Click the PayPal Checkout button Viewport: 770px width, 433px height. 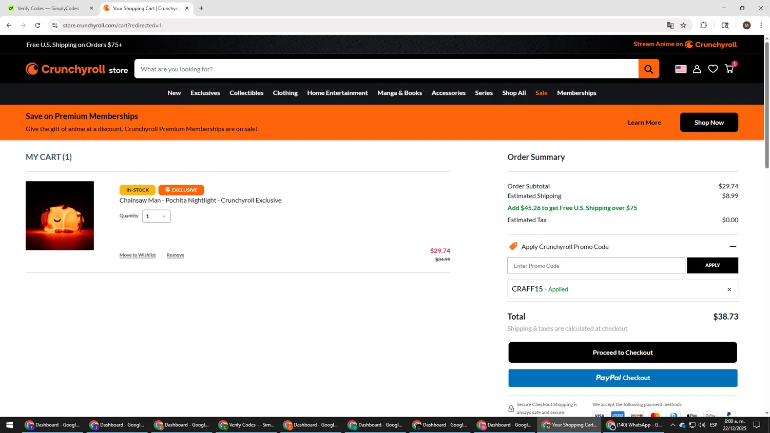(x=623, y=378)
